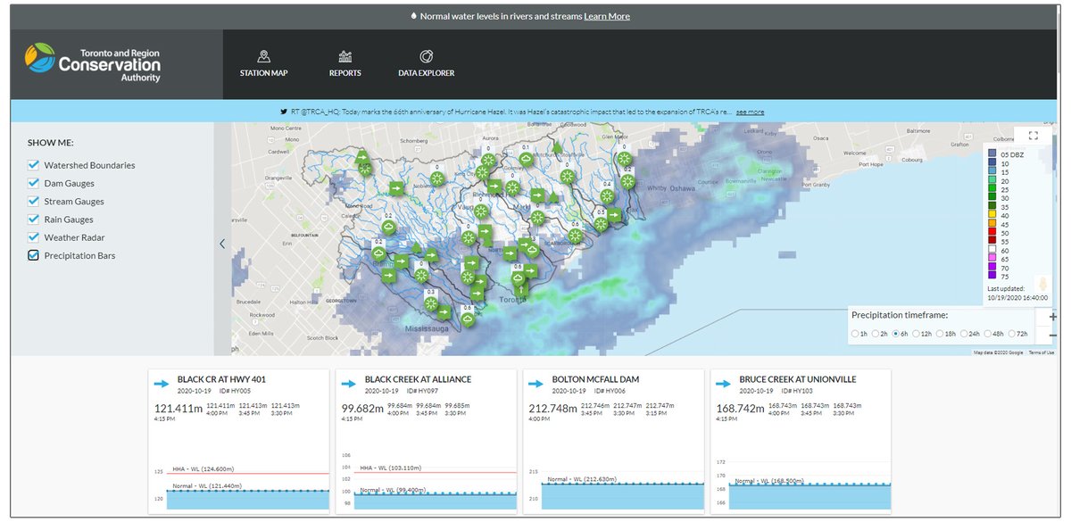Disable the Weather Radar overlay
The height and width of the screenshot is (522, 1071).
coord(33,237)
